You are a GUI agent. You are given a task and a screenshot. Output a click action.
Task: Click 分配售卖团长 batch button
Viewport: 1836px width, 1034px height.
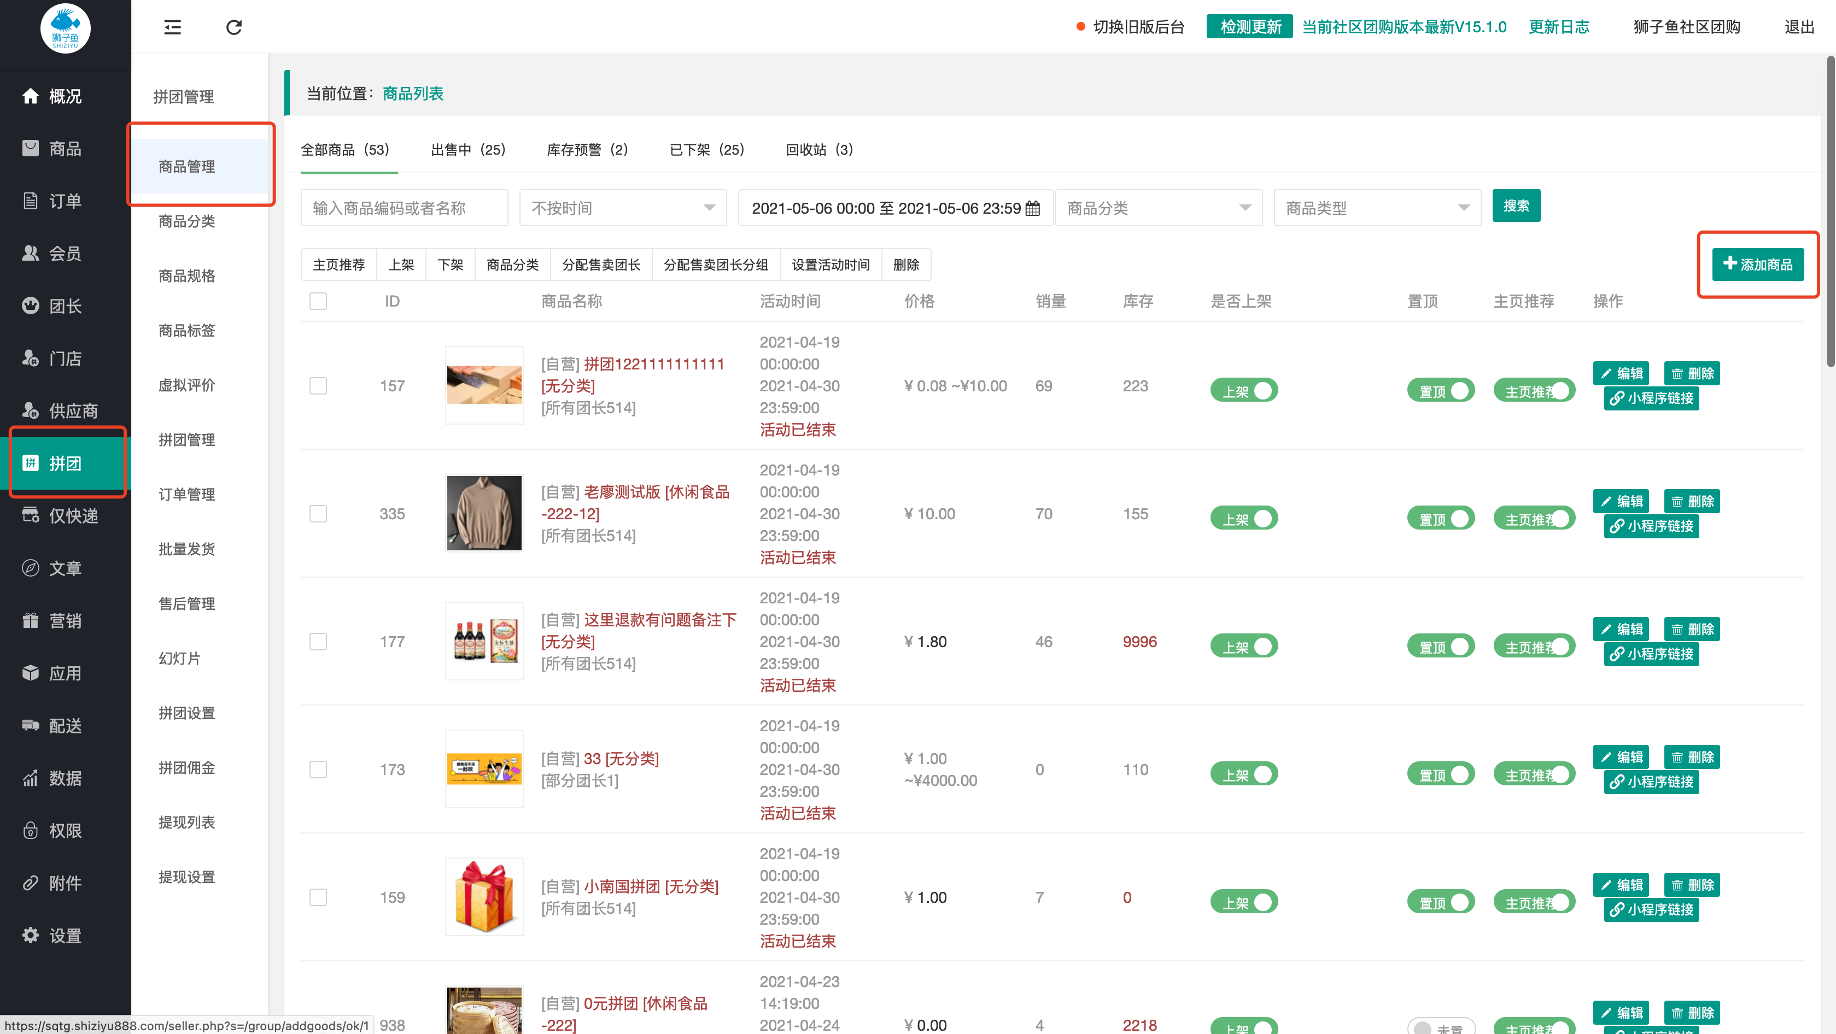601,265
